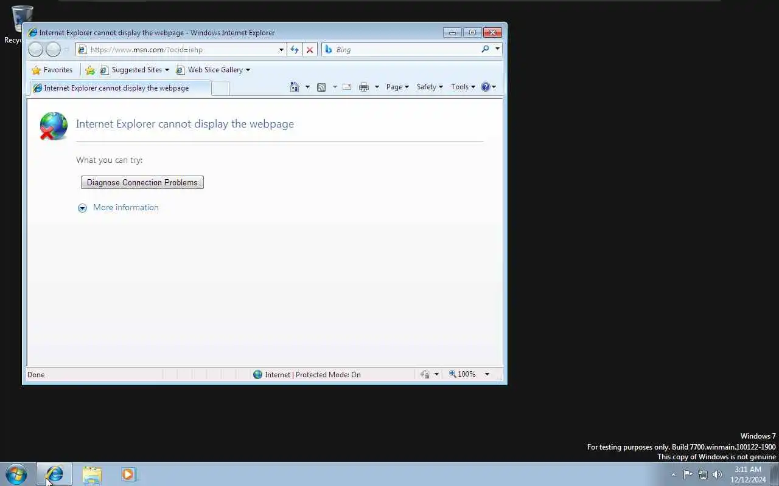779x486 pixels.
Task: Open the search provider dropdown arrow
Action: [x=497, y=49]
